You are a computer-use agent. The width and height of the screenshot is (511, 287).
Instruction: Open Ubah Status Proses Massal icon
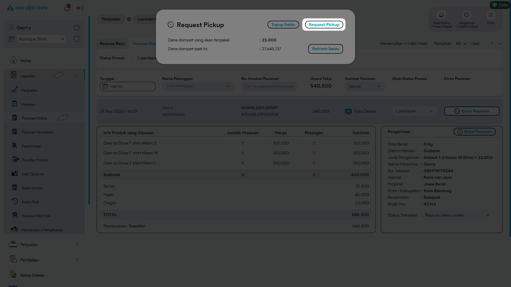[x=441, y=15]
